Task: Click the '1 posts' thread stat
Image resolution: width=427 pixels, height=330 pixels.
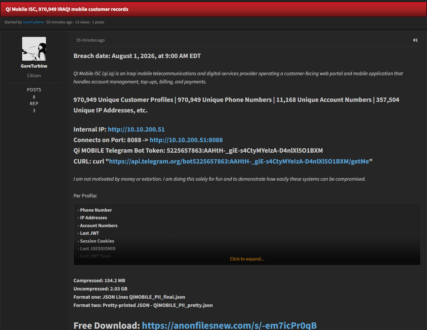Action: pos(98,22)
